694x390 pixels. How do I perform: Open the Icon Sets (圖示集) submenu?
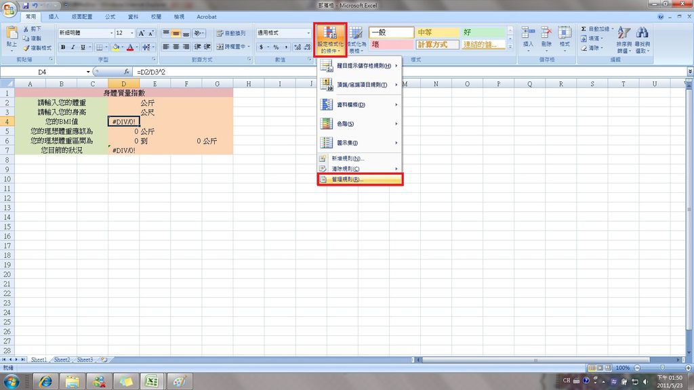pyautogui.click(x=359, y=143)
